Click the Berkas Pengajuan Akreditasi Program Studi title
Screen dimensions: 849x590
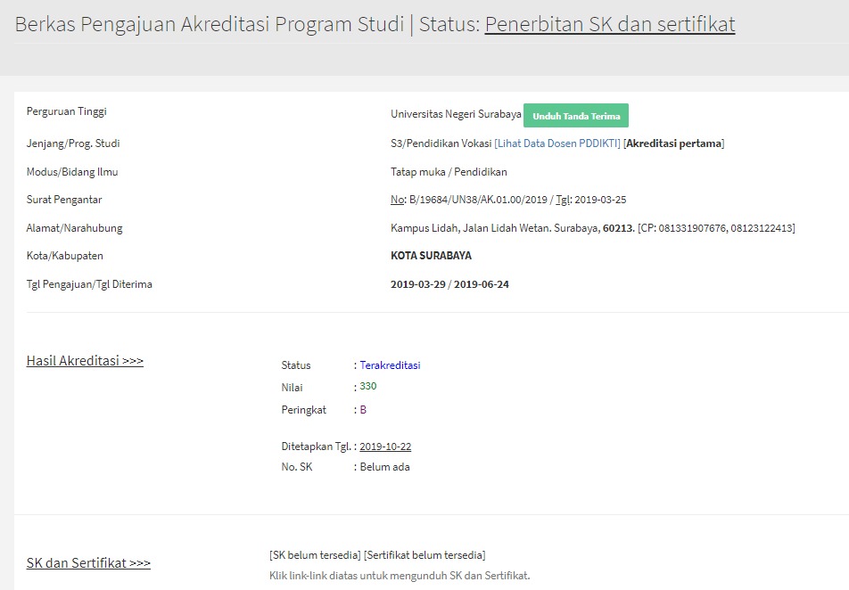pos(210,24)
